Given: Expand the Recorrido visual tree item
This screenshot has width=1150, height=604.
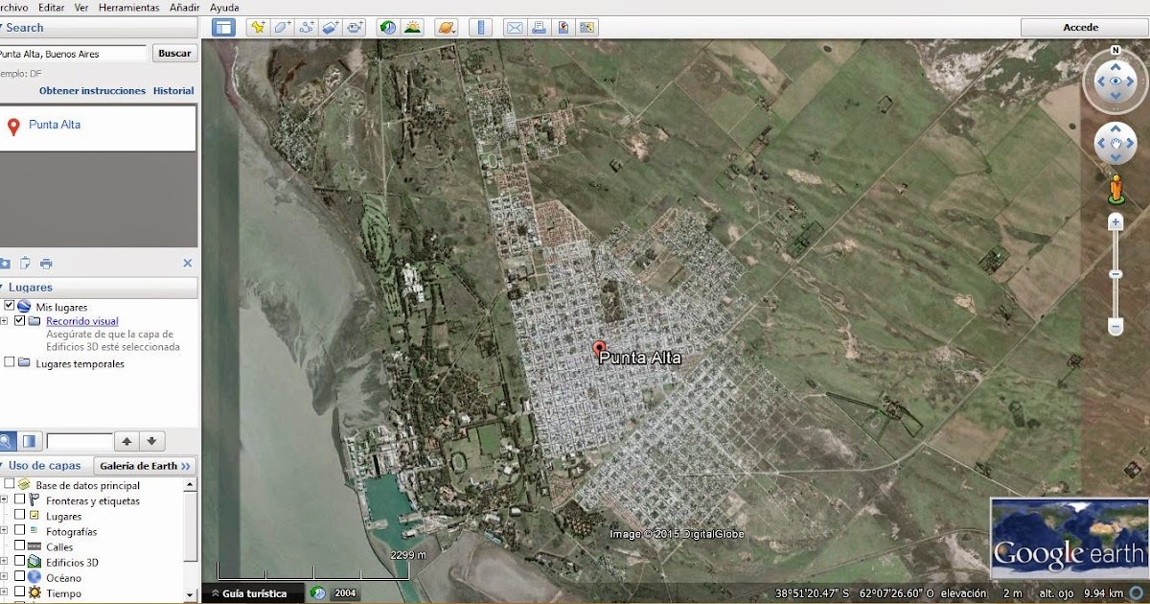Looking at the screenshot, I should point(5,320).
